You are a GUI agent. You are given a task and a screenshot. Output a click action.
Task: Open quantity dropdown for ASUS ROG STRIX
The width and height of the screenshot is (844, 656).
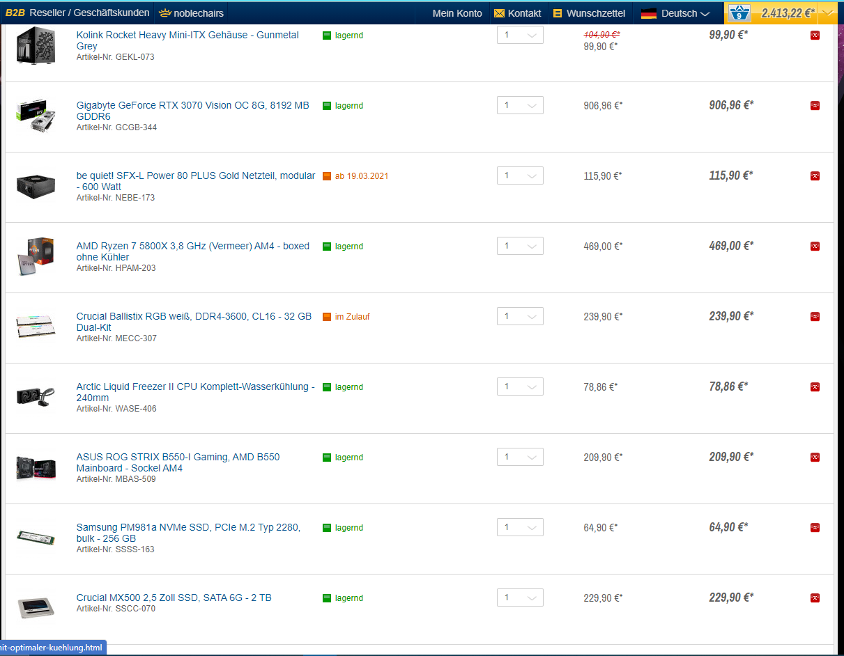point(520,457)
